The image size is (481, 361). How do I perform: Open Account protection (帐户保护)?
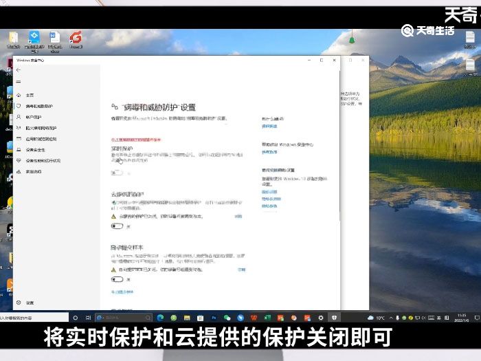(34, 118)
